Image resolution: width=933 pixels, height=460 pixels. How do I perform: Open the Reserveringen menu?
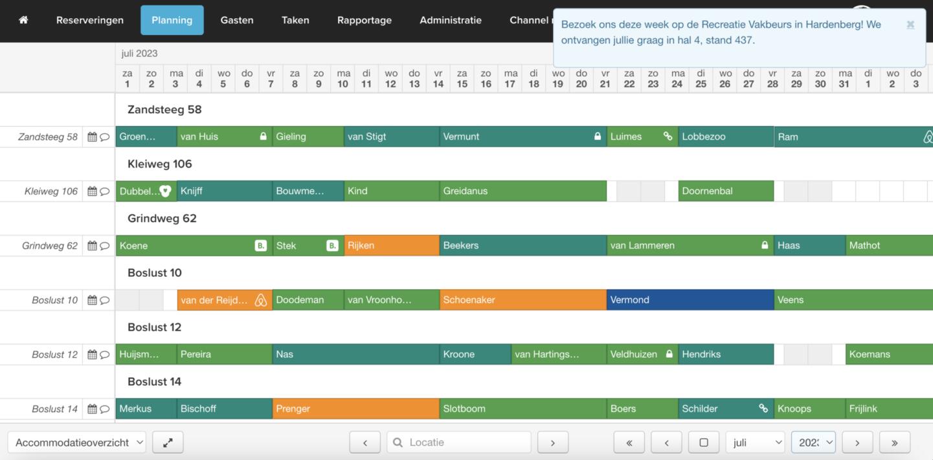point(89,20)
